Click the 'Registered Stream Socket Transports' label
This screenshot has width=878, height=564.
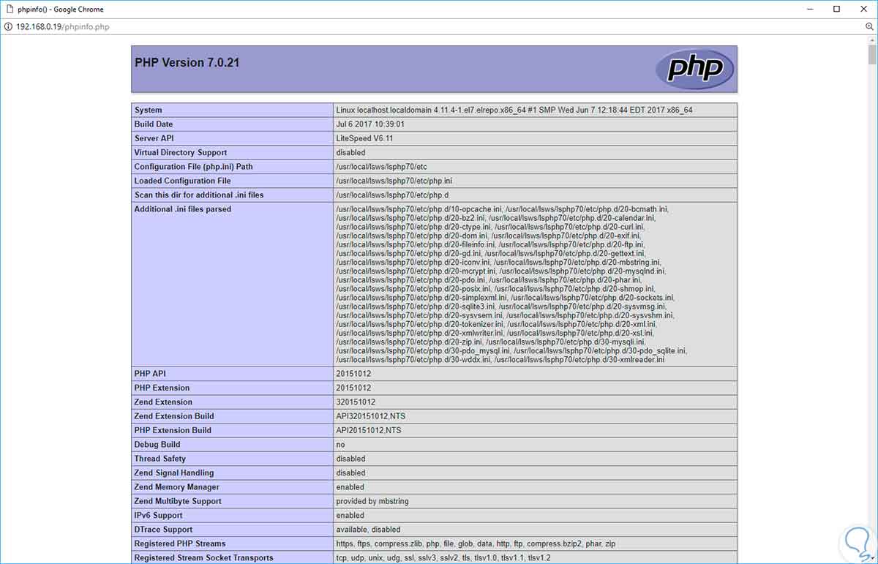click(x=203, y=558)
